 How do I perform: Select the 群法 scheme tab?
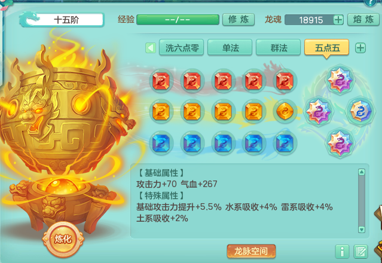pyautogui.click(x=278, y=47)
